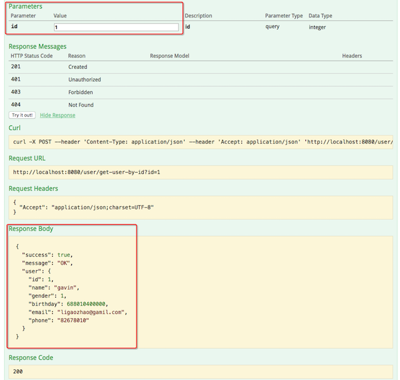The image size is (400, 380).
Task: Click the 200 response code value
Action: [x=18, y=371]
